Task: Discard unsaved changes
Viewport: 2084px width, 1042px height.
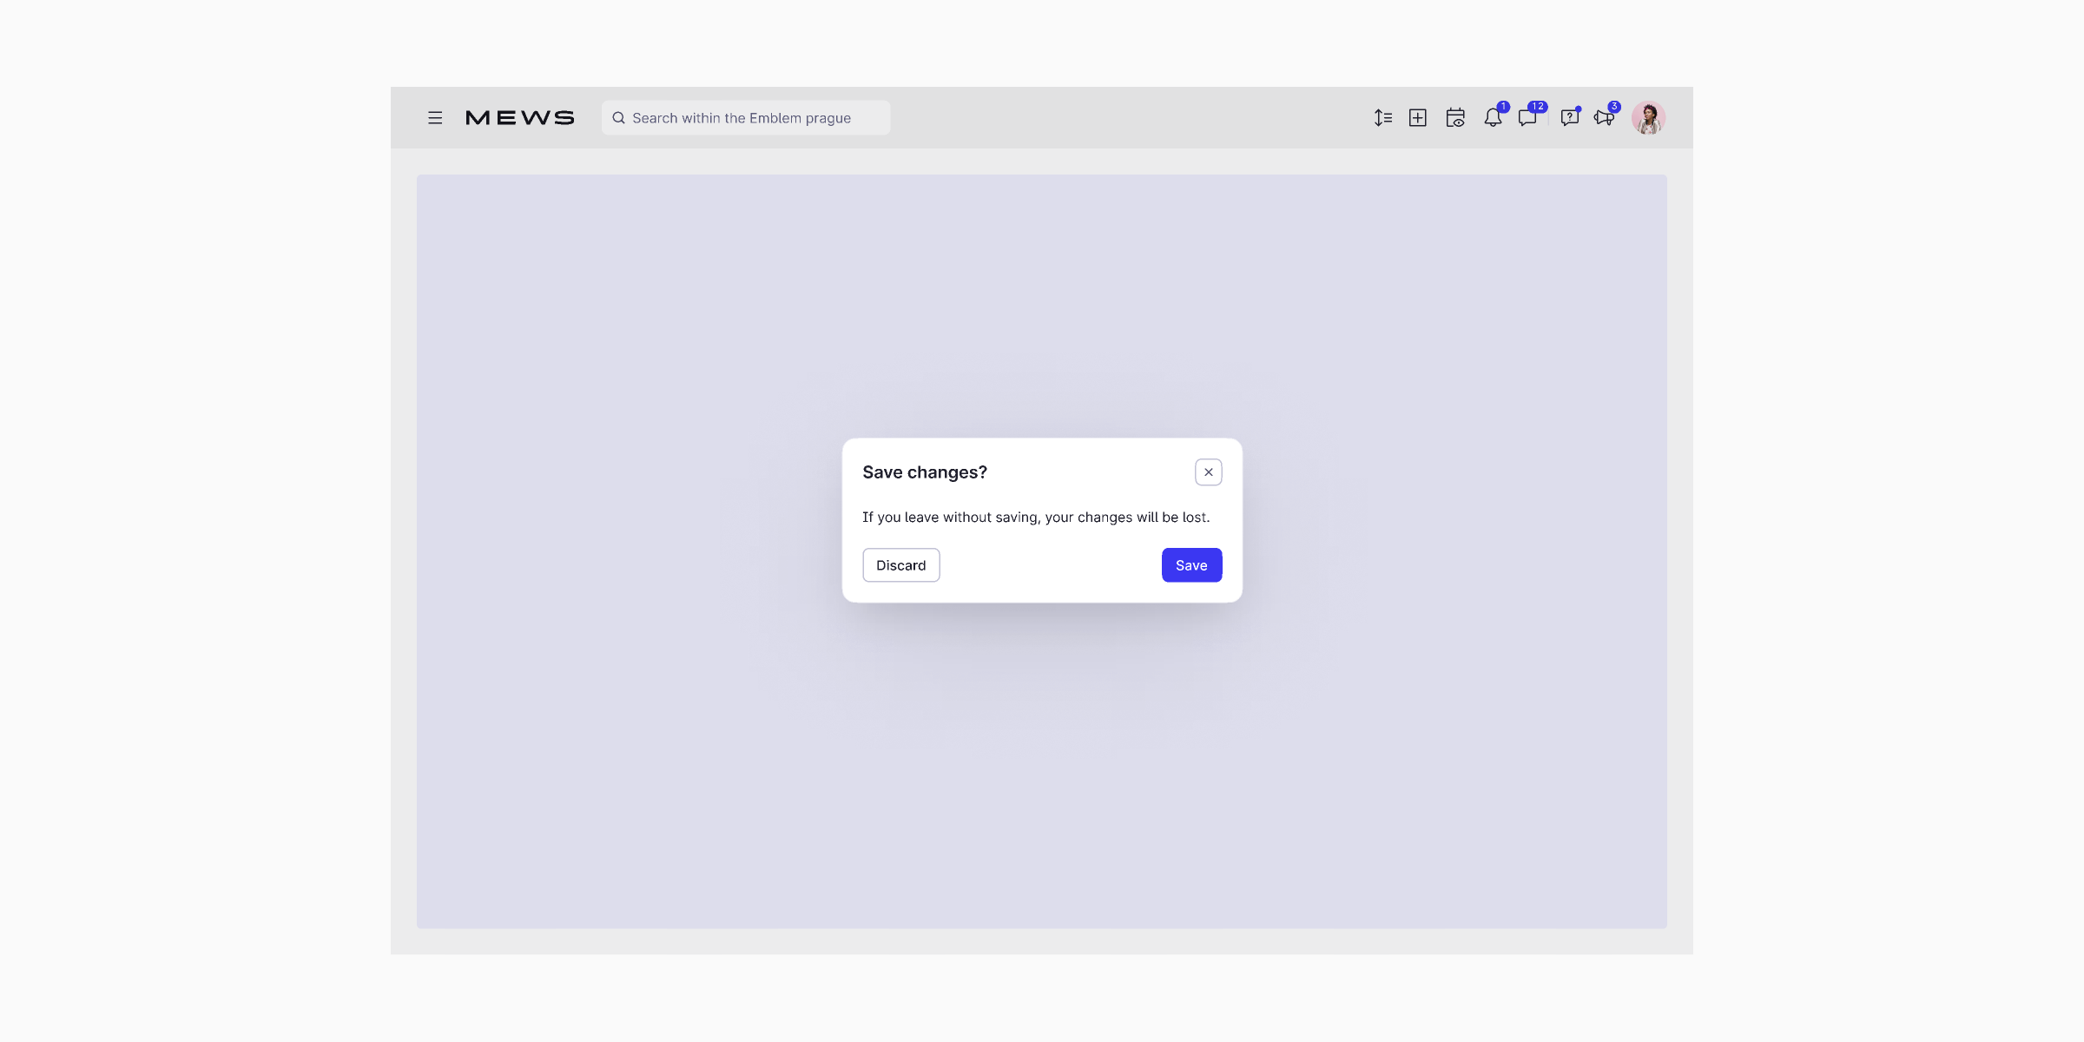Action: coord(900,564)
